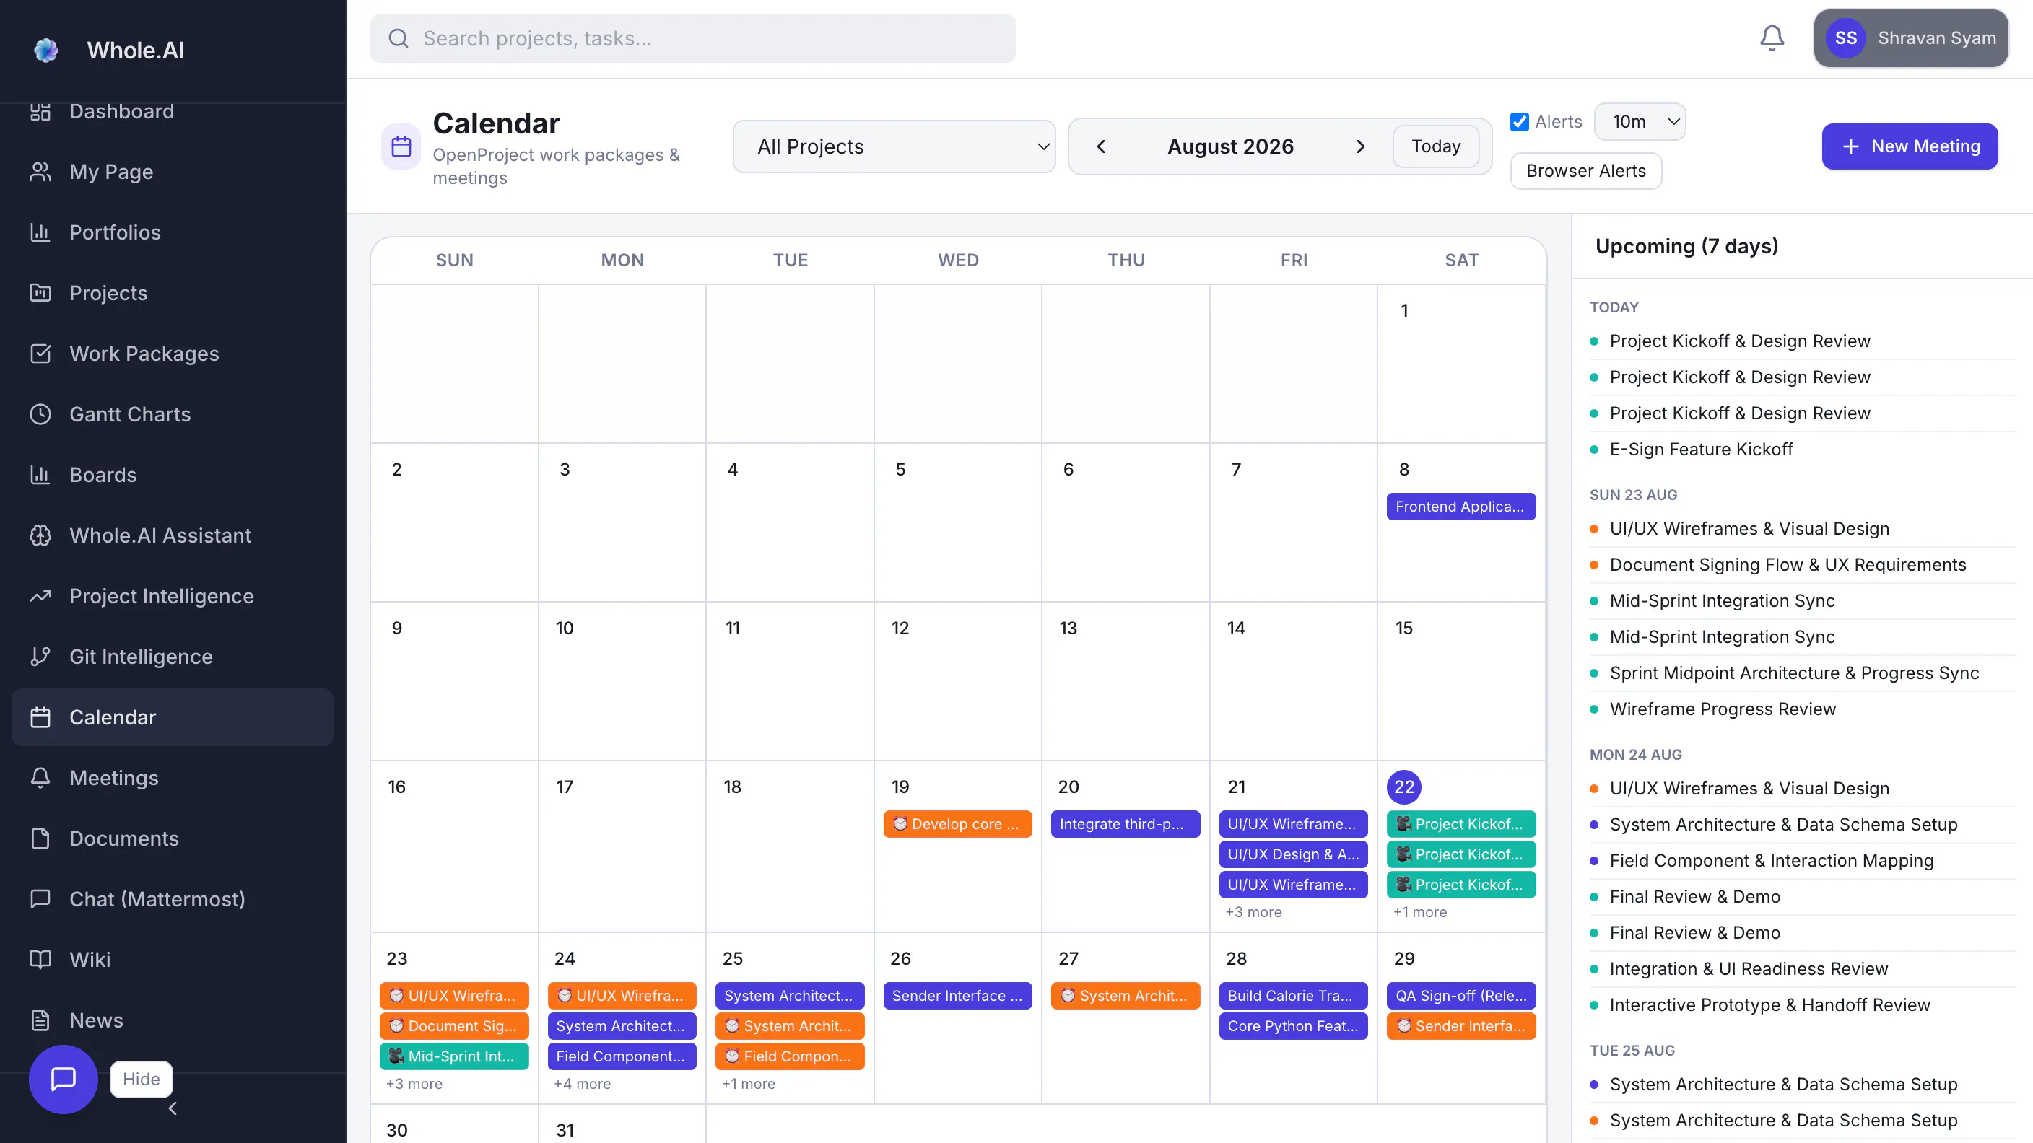
Task: Click the Whole.AI Assistant brain icon
Action: pos(40,535)
